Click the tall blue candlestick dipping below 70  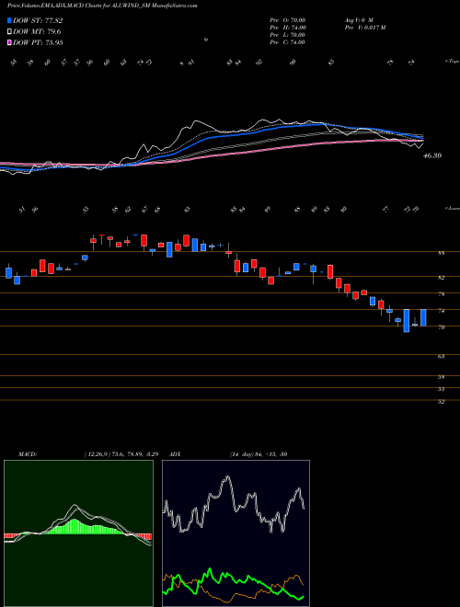[x=406, y=321]
